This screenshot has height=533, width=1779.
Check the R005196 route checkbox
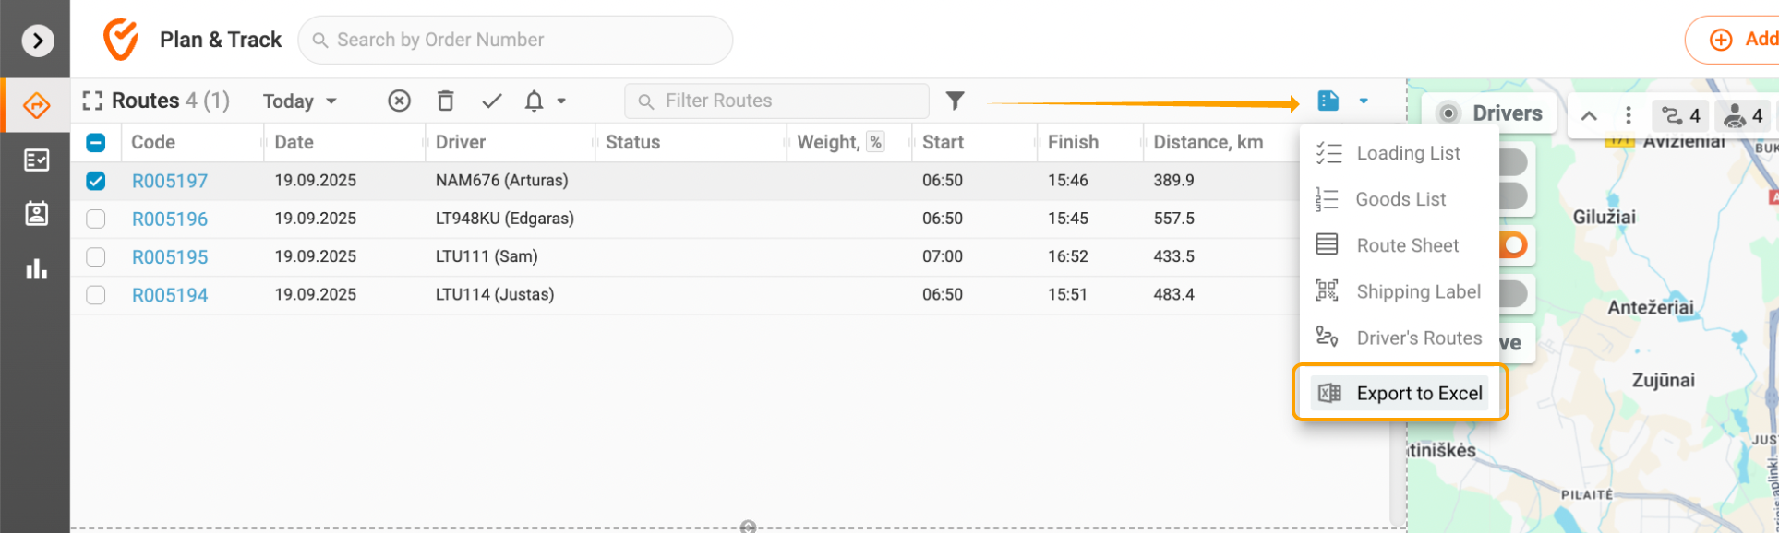click(x=96, y=219)
